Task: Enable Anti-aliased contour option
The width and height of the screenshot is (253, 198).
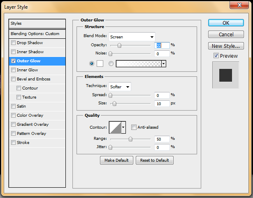Action: [134, 127]
